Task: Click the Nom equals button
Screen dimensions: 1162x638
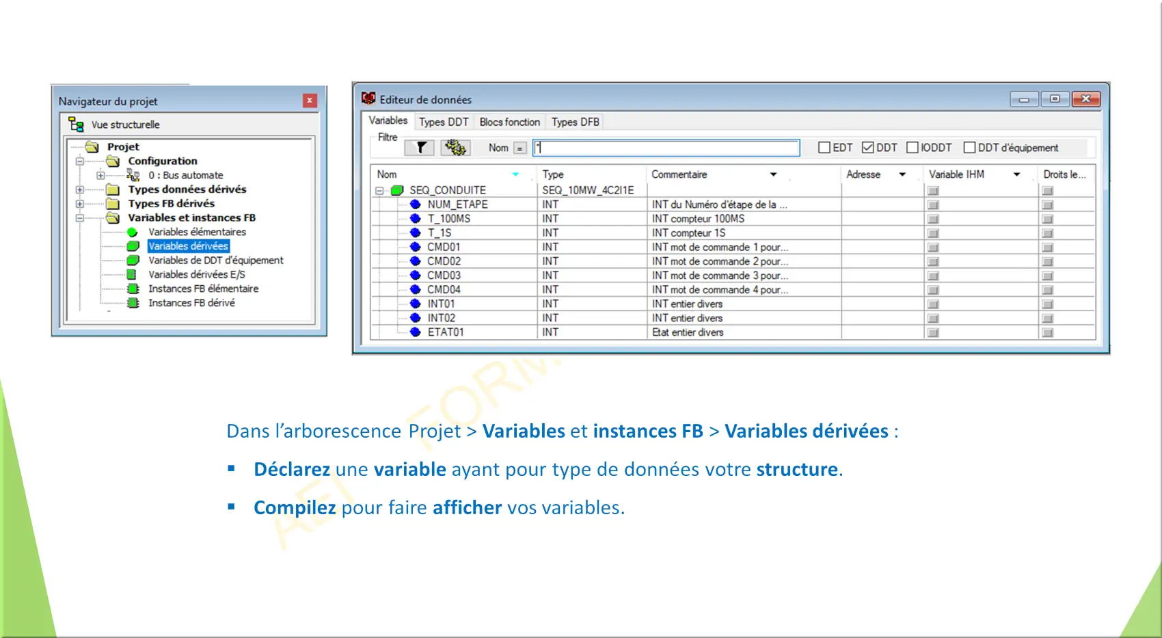Action: point(519,148)
